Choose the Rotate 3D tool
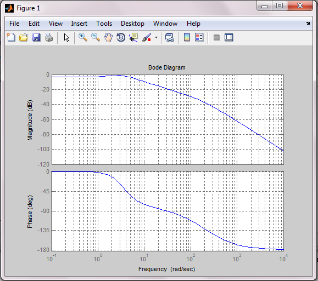The height and width of the screenshot is (281, 318). [121, 37]
